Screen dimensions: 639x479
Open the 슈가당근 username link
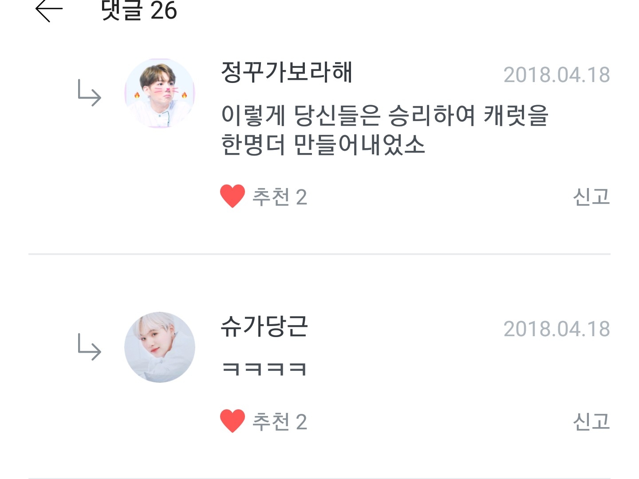(264, 326)
